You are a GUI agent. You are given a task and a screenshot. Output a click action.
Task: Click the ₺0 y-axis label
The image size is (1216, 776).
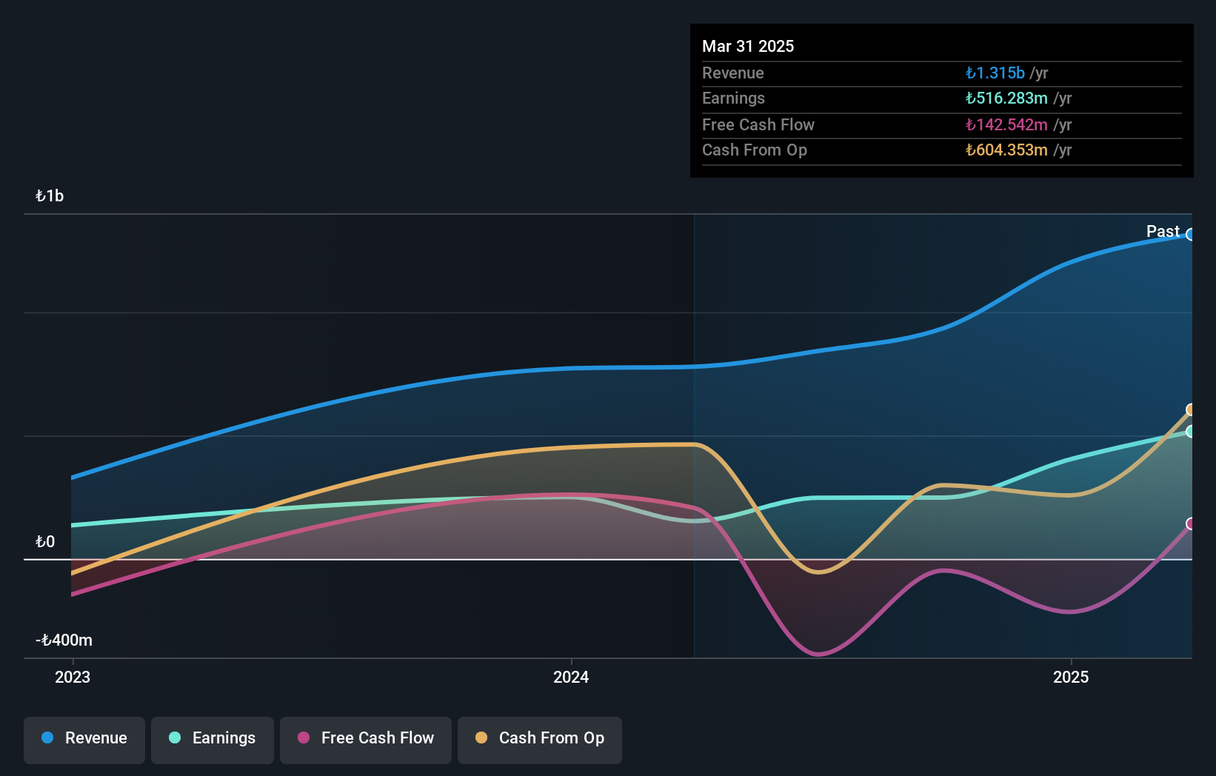pos(45,542)
